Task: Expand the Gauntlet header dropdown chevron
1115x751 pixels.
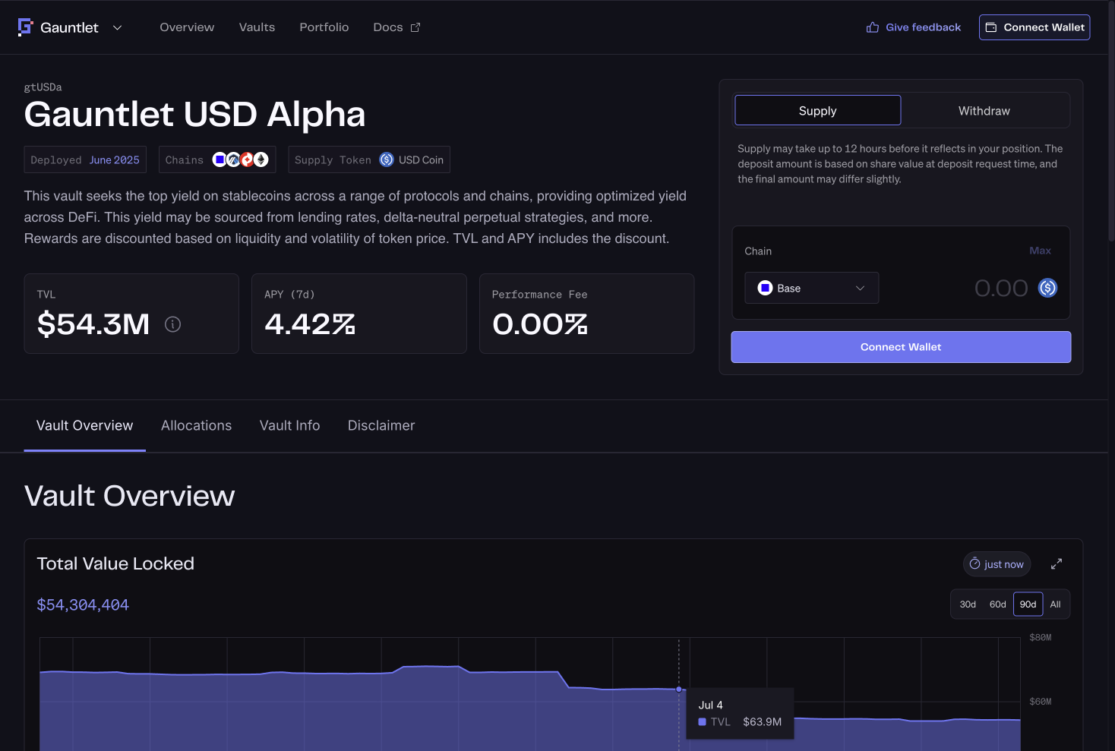Action: [x=117, y=27]
